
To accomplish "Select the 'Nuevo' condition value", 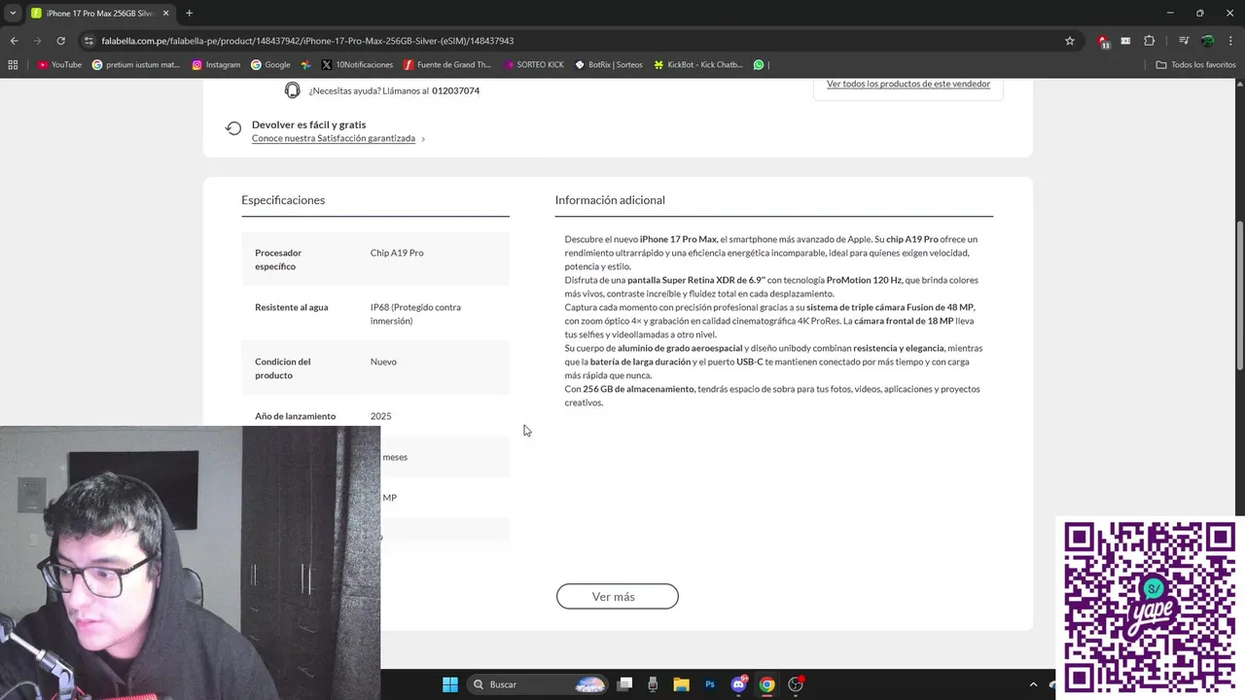I will 383,362.
